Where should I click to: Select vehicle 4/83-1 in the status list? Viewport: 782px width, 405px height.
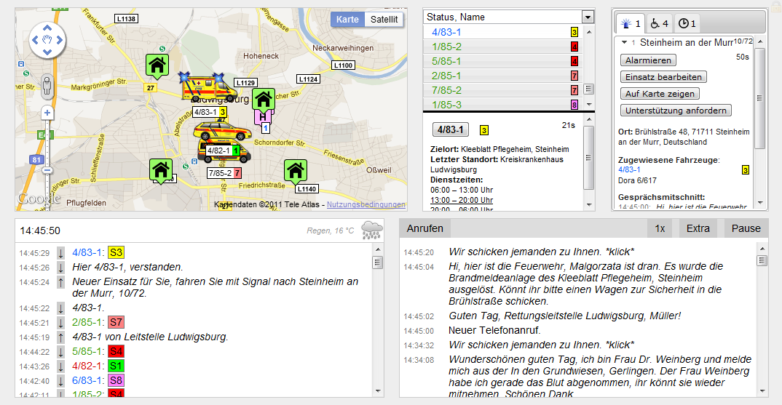click(x=502, y=33)
